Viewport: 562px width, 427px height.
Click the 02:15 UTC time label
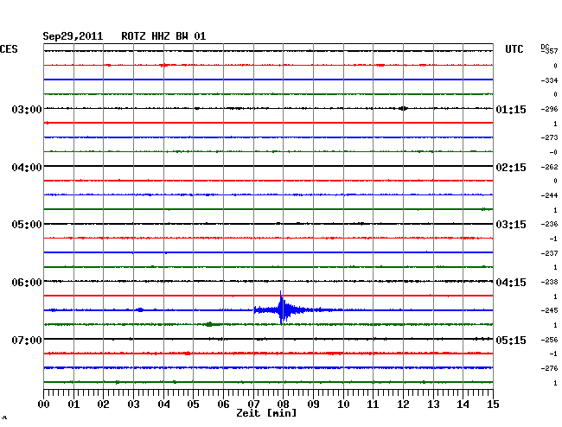pos(511,168)
